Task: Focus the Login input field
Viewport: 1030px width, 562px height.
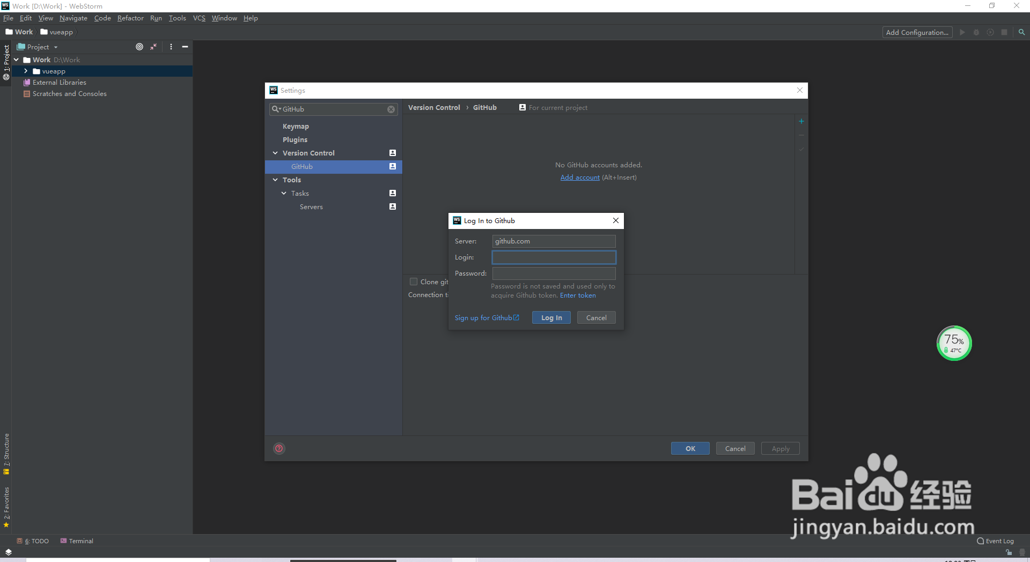Action: click(x=554, y=257)
